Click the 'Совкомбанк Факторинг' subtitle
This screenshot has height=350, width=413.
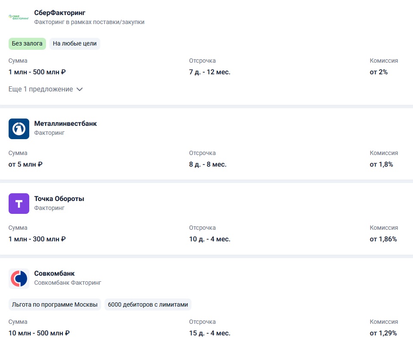(x=68, y=283)
